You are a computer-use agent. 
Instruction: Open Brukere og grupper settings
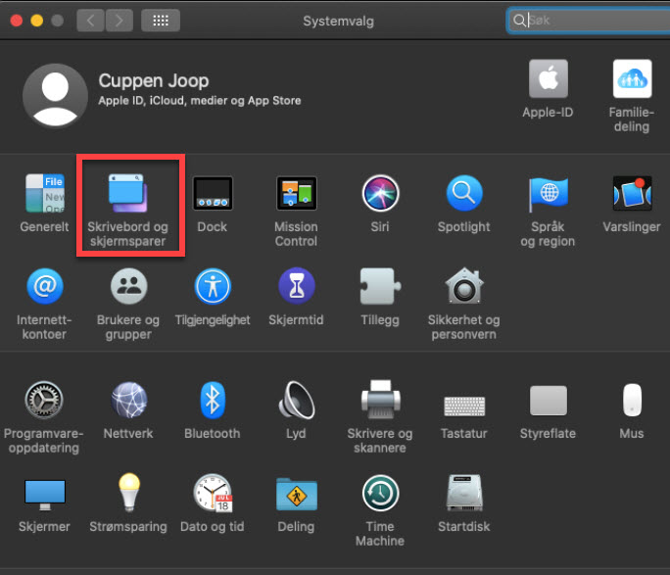pos(127,287)
